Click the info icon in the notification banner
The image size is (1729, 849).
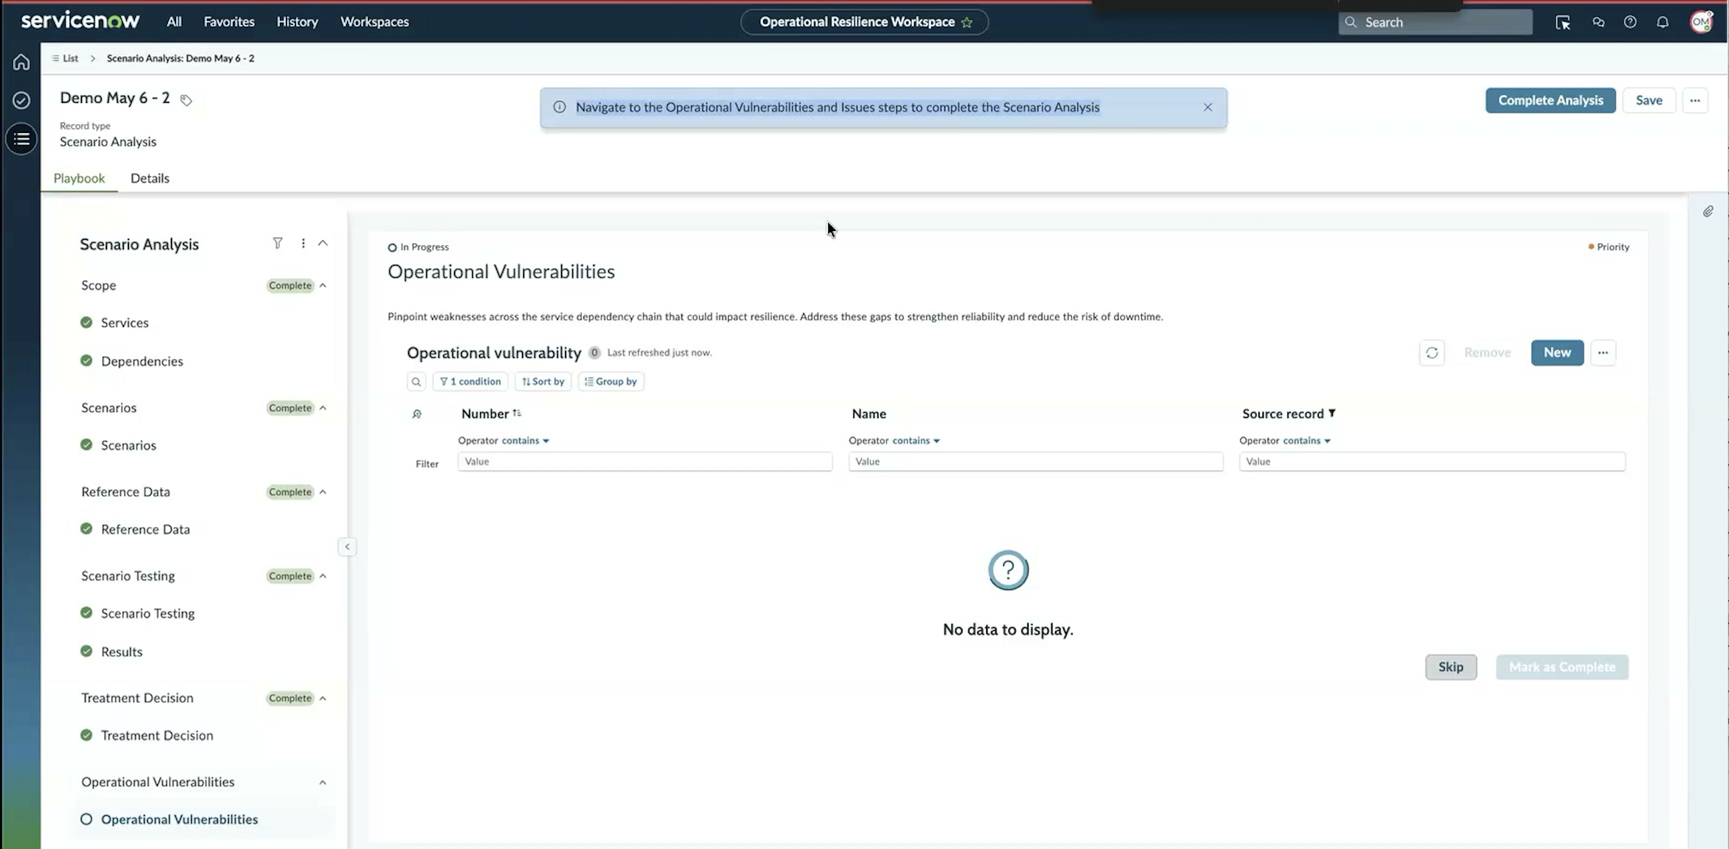click(x=559, y=107)
